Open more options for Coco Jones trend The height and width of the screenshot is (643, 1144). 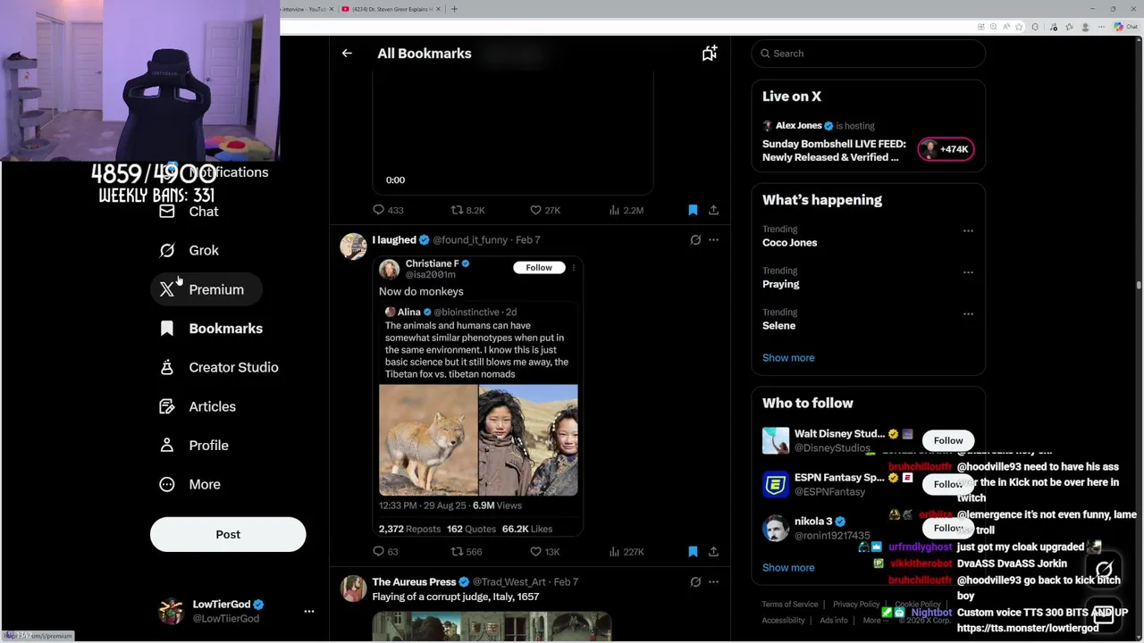click(x=968, y=230)
